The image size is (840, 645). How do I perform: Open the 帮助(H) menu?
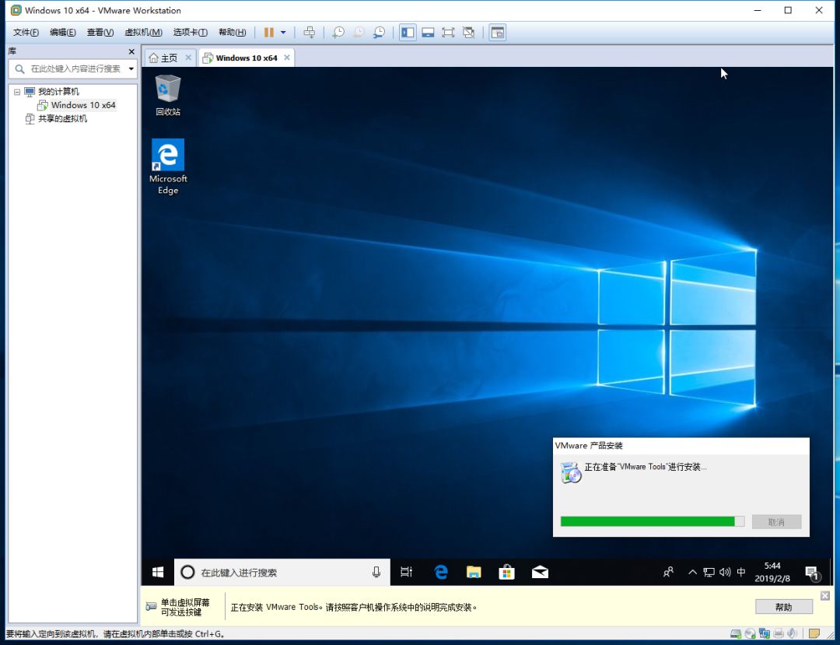[232, 32]
